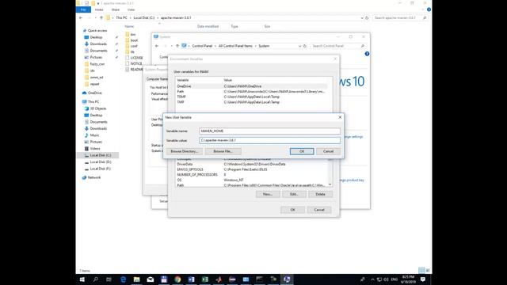Screen dimensions: 507x285
Task: Select OneDrive row in user variables
Action: (252, 86)
